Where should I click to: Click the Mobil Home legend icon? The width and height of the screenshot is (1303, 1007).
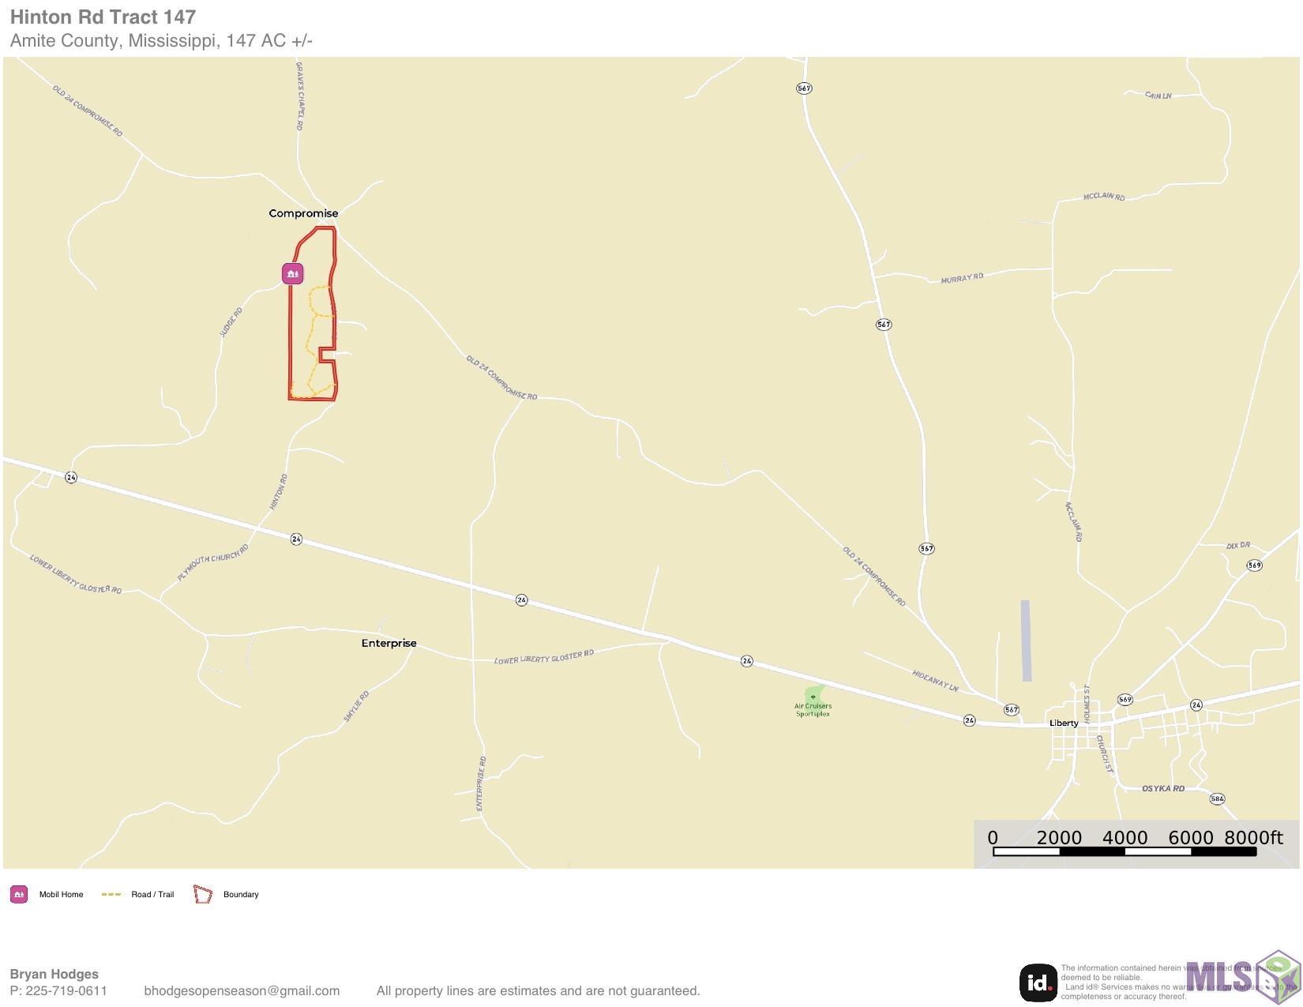point(19,895)
